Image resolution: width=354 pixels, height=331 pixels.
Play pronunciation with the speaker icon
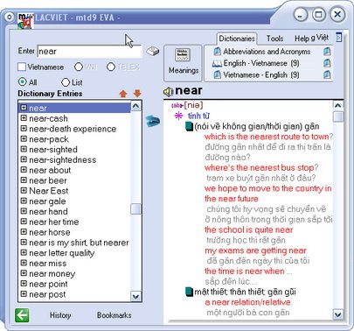point(168,92)
